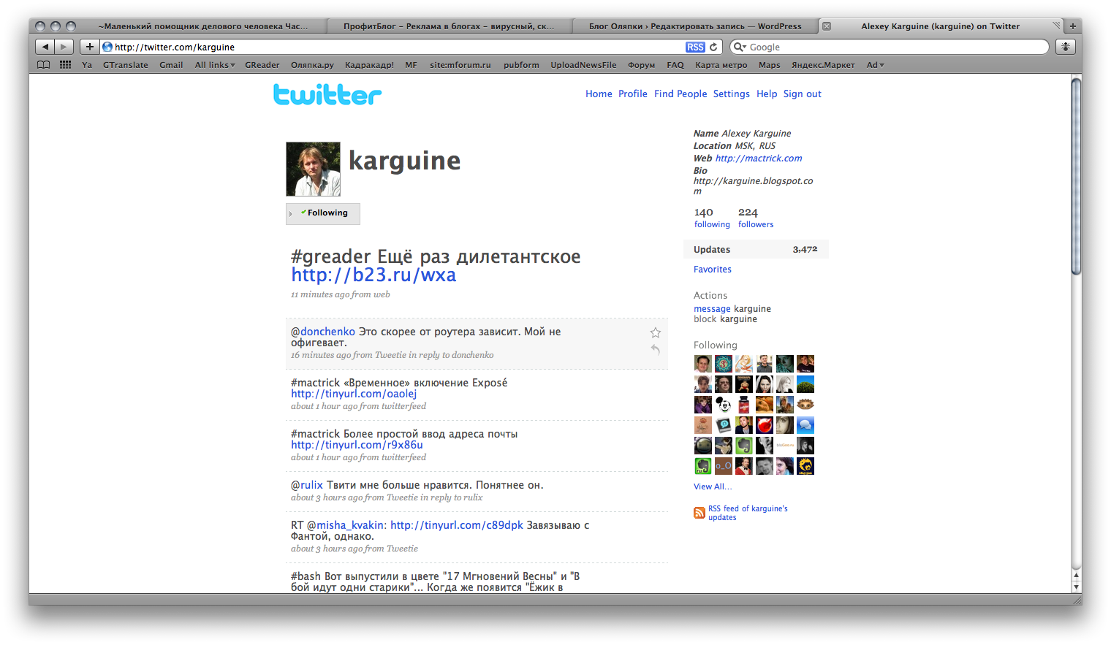
Task: Open the Ya bookmark
Action: tap(87, 65)
